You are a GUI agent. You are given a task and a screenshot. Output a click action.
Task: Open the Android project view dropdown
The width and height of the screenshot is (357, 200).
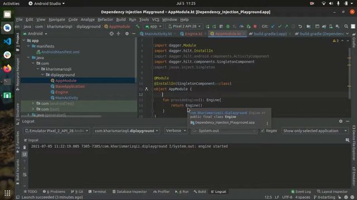pos(35,33)
